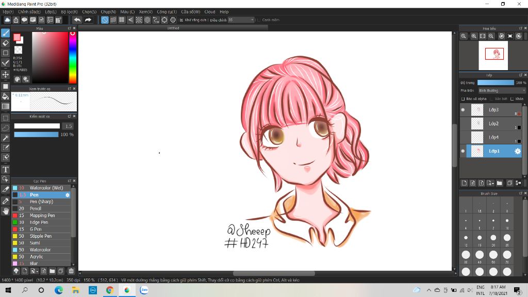Pick the Move tool
This screenshot has width=528, height=297.
tap(5, 74)
